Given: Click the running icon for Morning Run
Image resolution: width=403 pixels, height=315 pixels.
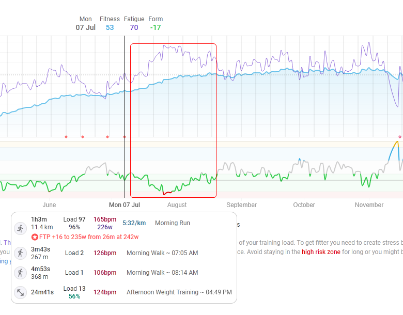Looking at the screenshot, I should (x=20, y=228).
